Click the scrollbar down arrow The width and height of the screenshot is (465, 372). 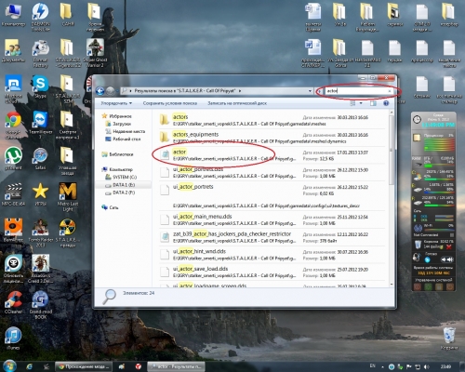pos(392,285)
